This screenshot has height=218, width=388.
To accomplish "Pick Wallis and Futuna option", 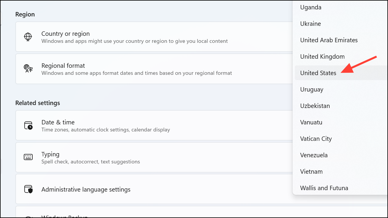I will pyautogui.click(x=324, y=188).
